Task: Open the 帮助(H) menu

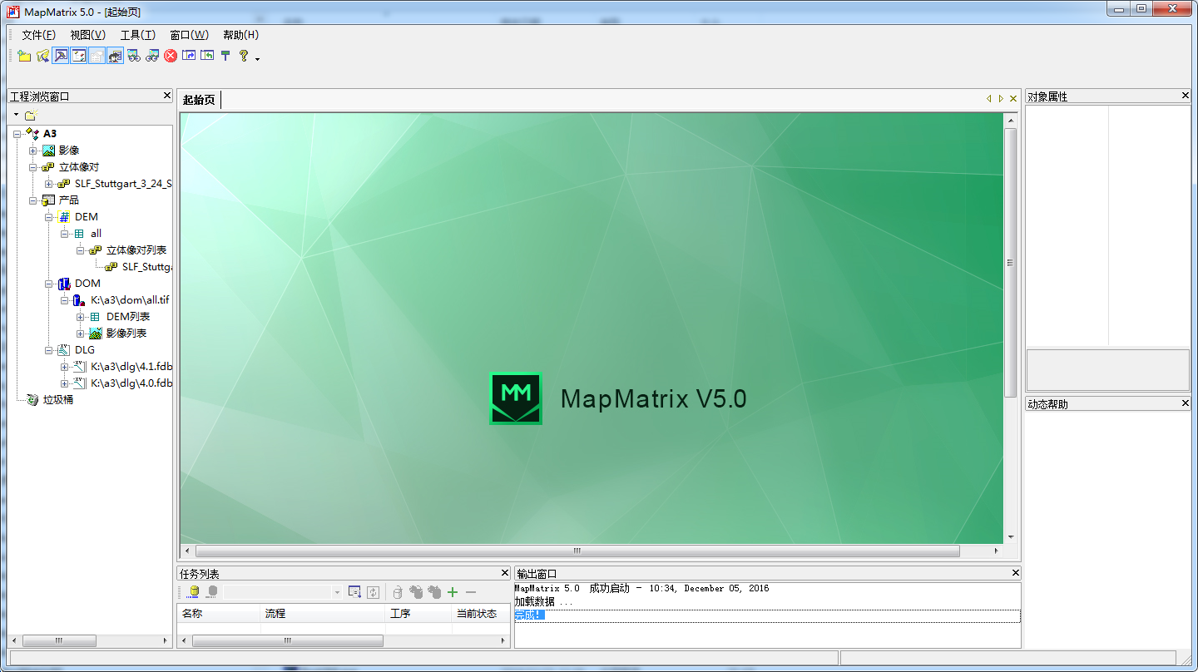Action: (x=241, y=35)
